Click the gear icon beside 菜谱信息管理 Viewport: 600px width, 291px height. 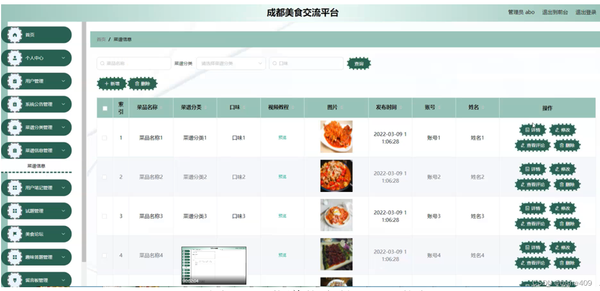[15, 150]
